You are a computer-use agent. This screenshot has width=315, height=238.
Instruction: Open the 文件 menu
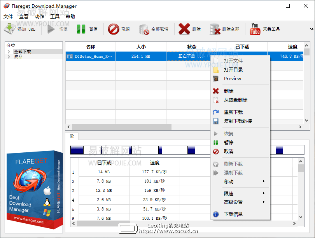click(8, 16)
